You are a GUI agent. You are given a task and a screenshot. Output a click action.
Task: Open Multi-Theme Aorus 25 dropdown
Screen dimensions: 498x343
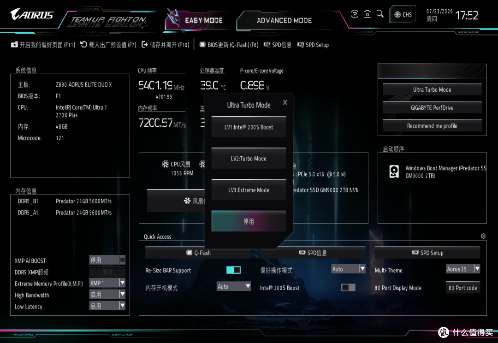pos(463,269)
